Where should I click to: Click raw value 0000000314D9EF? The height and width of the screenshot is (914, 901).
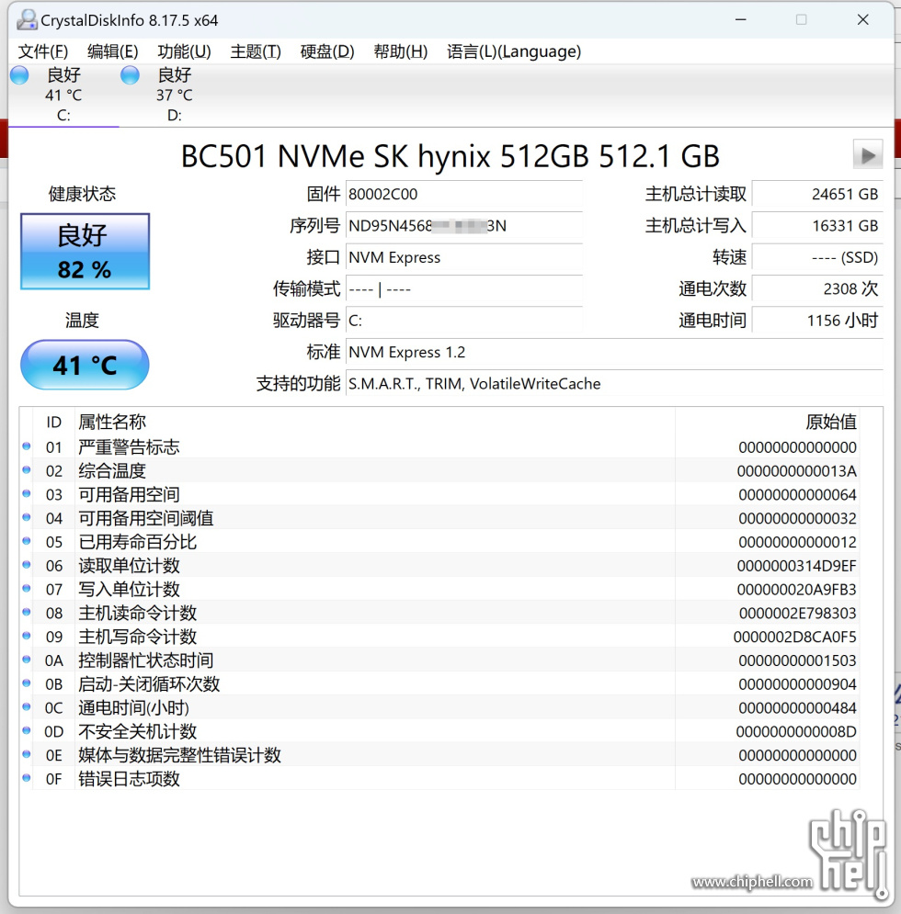click(x=796, y=566)
